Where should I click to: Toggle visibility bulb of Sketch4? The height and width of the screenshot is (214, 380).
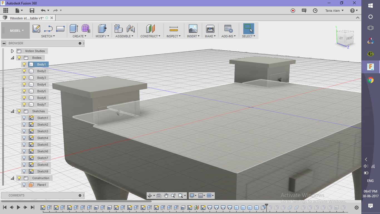click(x=24, y=138)
